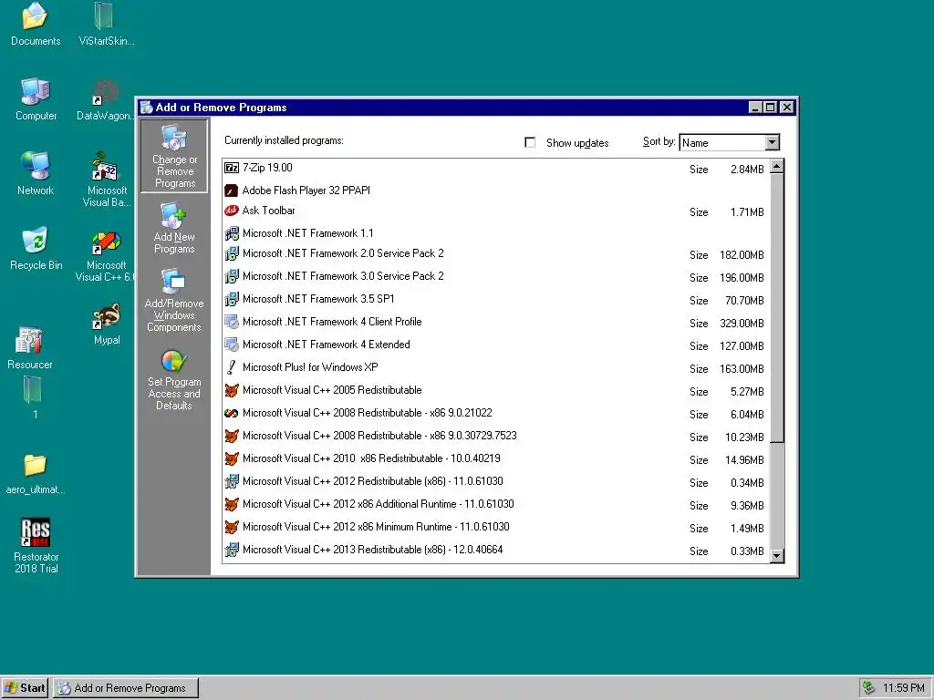This screenshot has width=934, height=700.
Task: Select Visual C++ 2012 Redistributable (x86)
Action: (x=495, y=481)
